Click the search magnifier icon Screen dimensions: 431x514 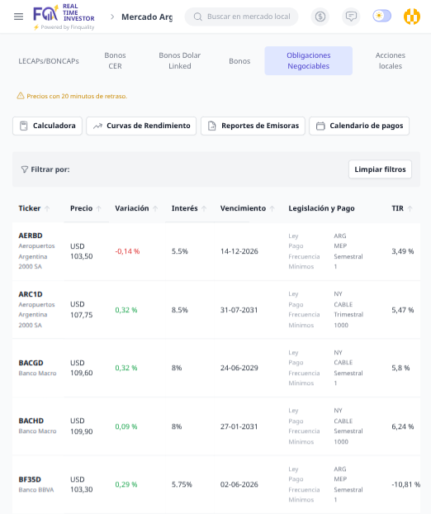pos(198,17)
